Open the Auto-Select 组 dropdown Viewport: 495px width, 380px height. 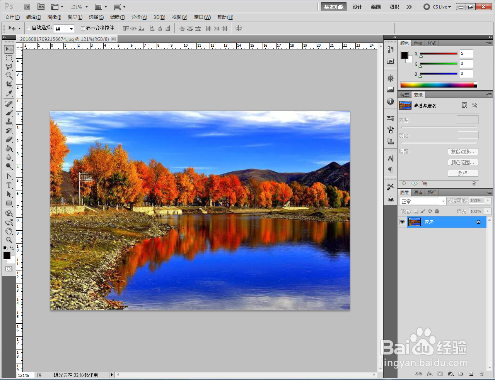pos(71,29)
